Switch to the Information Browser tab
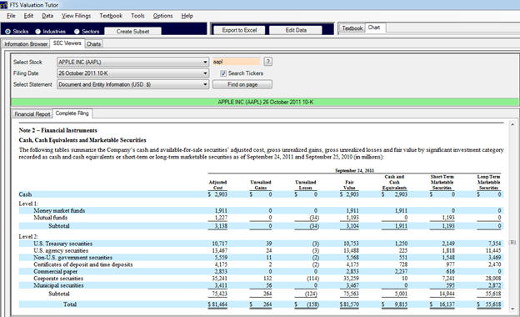The width and height of the screenshot is (520, 317). click(26, 44)
